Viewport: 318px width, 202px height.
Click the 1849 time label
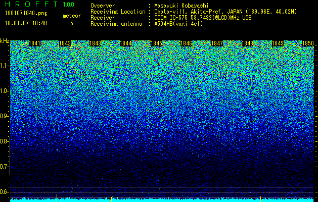coord(278,43)
